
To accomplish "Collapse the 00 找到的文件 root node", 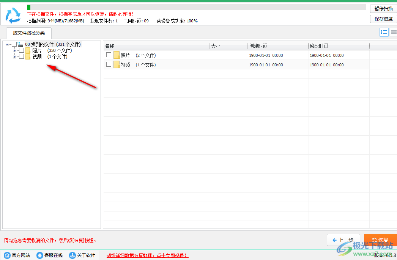I will coord(7,44).
